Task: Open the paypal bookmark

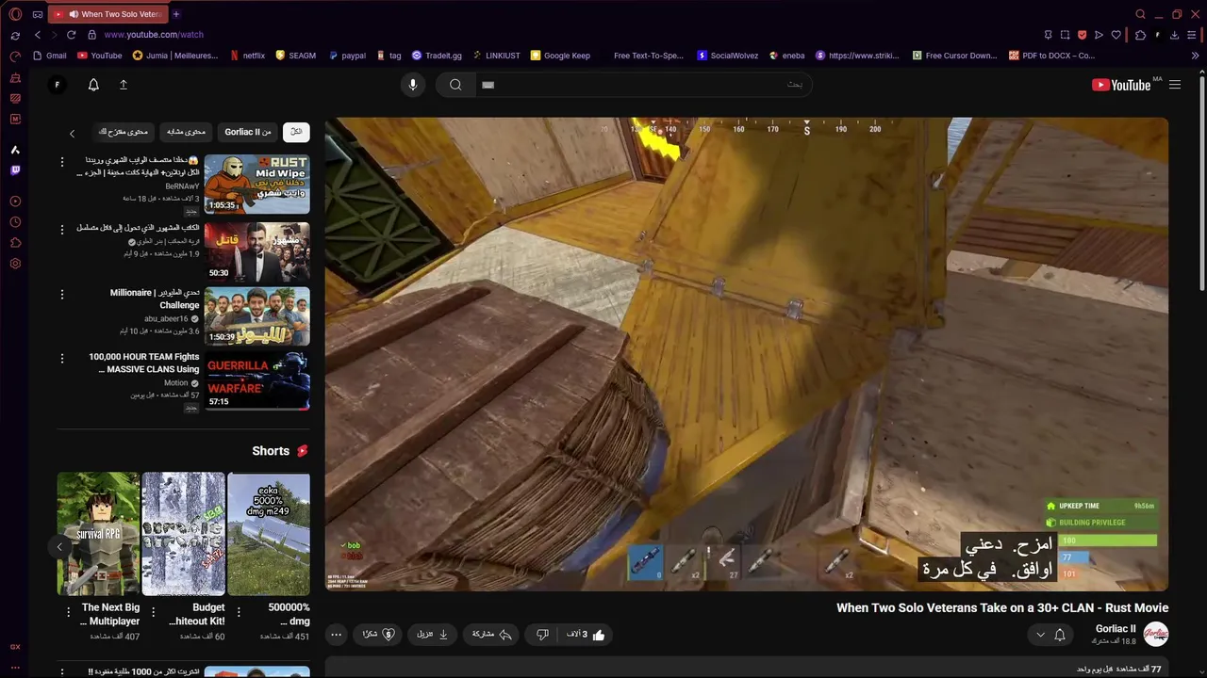Action: pyautogui.click(x=347, y=56)
